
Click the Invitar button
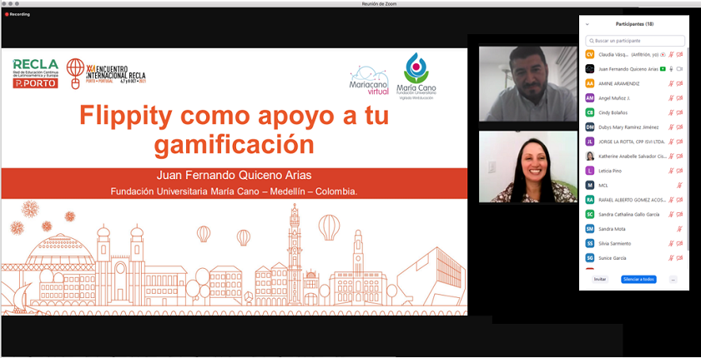coord(600,280)
